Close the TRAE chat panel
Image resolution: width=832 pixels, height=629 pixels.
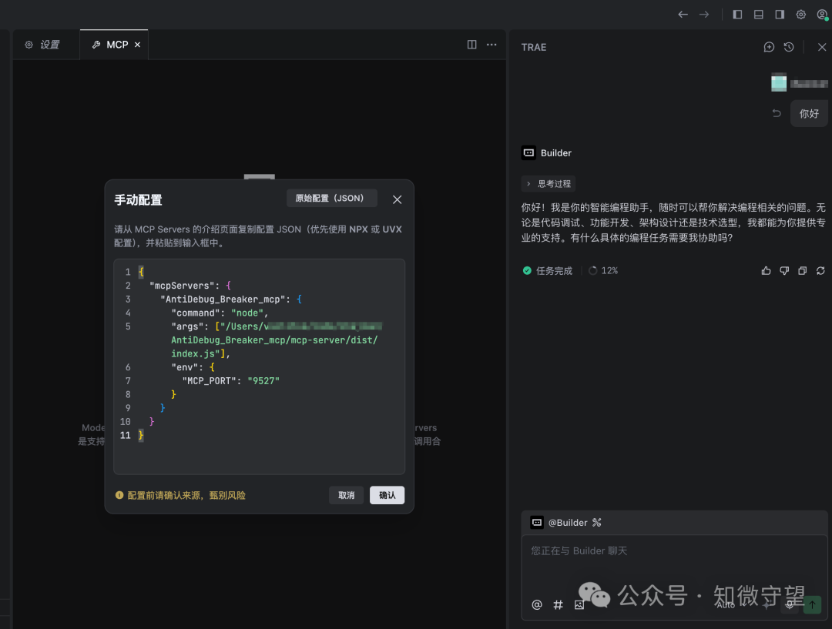coord(822,47)
